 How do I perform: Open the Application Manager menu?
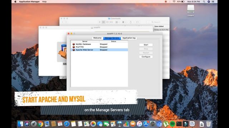[29, 1]
